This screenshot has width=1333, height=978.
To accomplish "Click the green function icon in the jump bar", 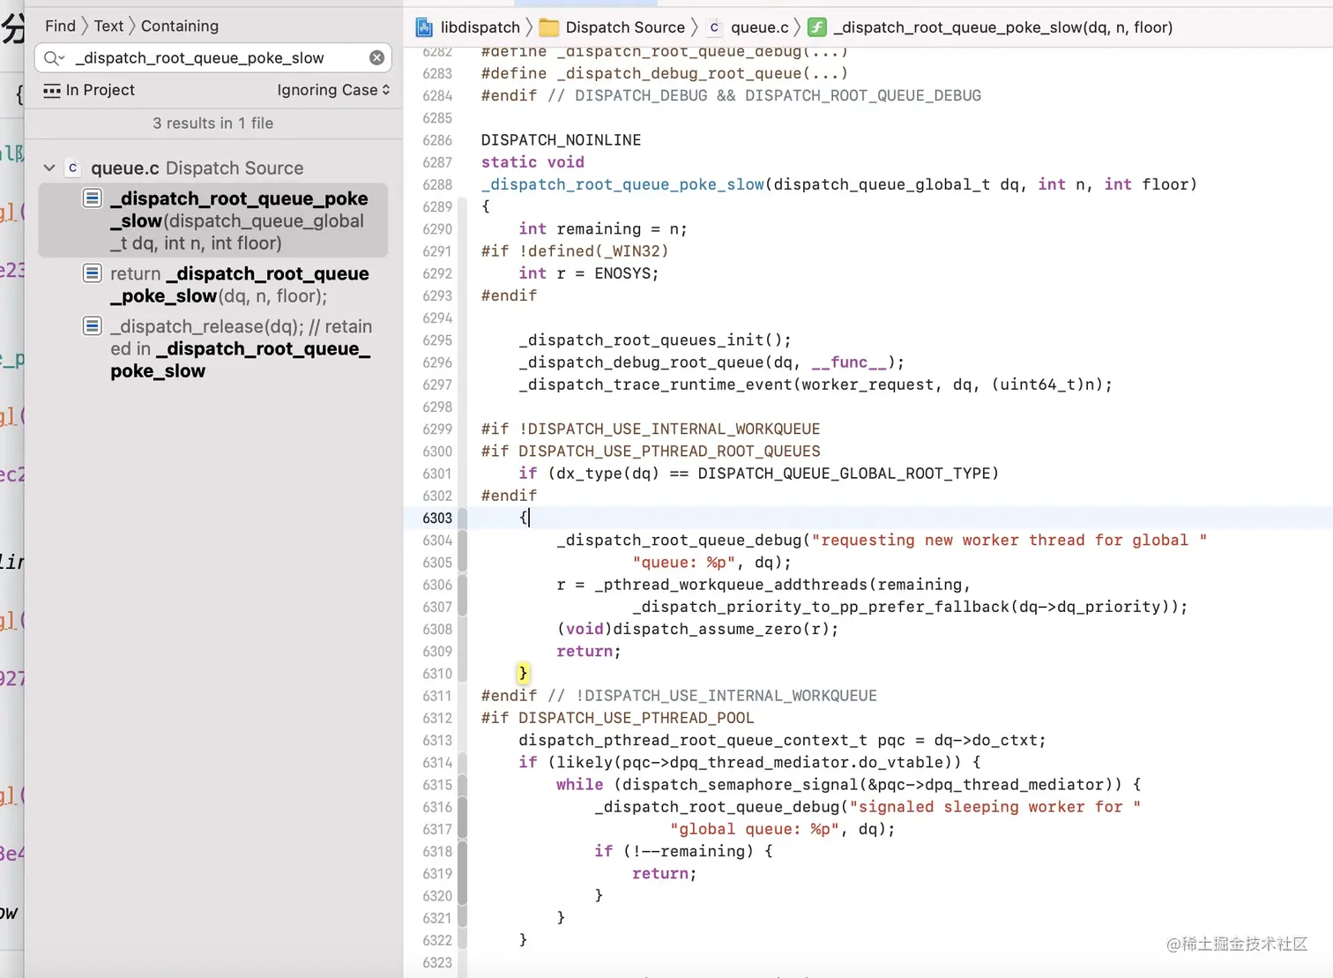I will click(x=817, y=27).
